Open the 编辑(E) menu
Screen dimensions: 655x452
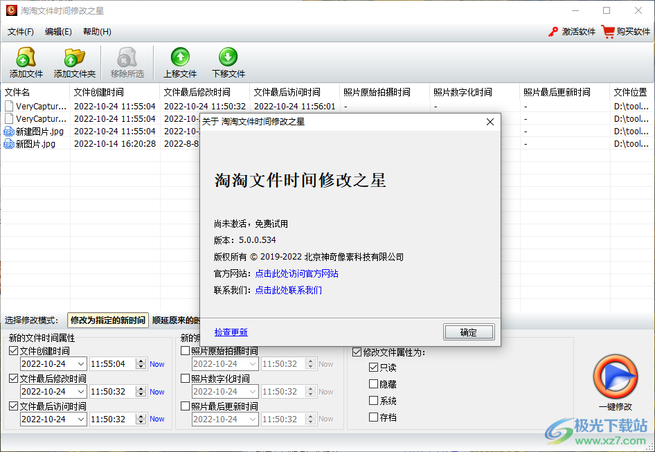(x=58, y=32)
